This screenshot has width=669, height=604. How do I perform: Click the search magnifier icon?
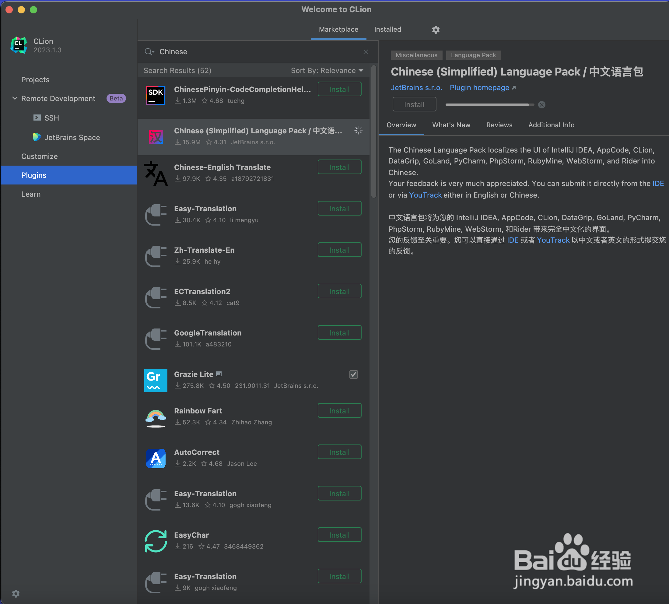(x=148, y=52)
